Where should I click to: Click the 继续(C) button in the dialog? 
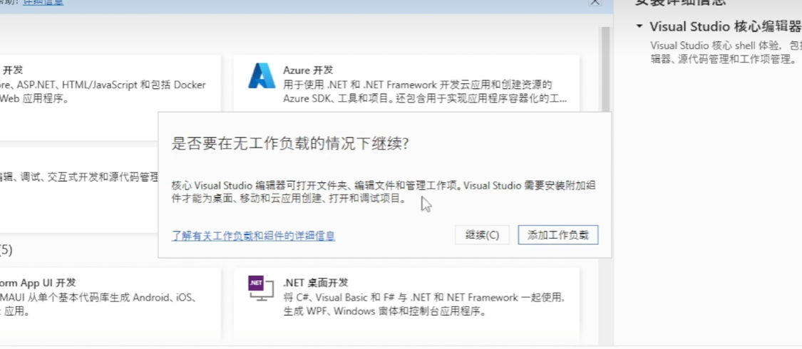click(482, 235)
